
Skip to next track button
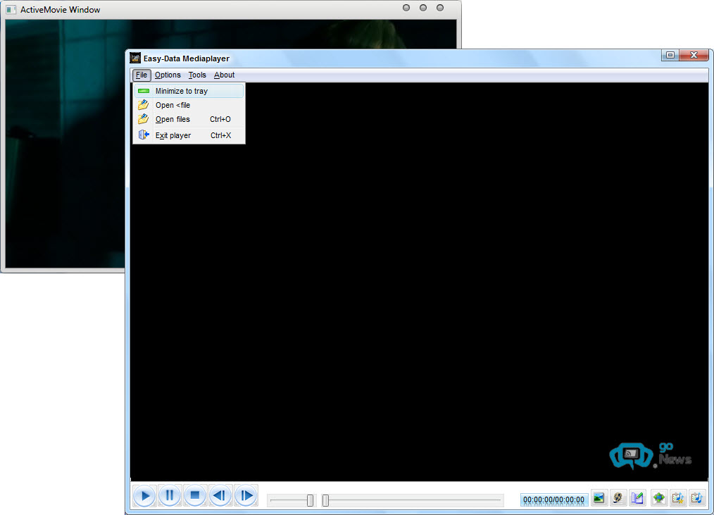point(246,496)
